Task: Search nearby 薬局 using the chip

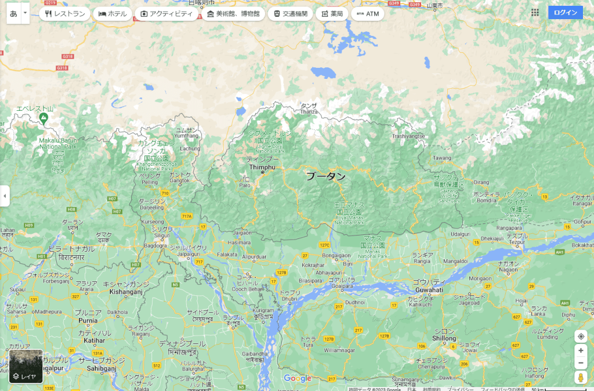Action: point(332,13)
